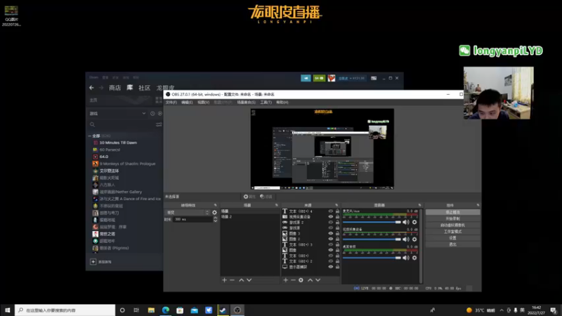The width and height of the screenshot is (562, 316).
Task: Undock the Scenes panel via header icon
Action: click(276, 205)
